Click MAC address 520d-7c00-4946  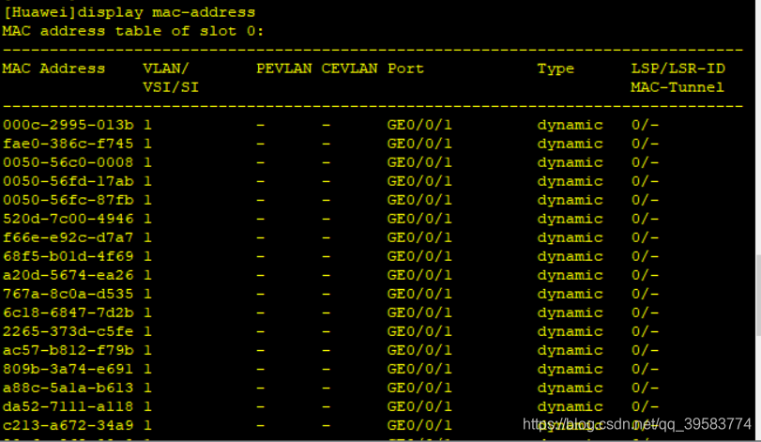(x=68, y=219)
